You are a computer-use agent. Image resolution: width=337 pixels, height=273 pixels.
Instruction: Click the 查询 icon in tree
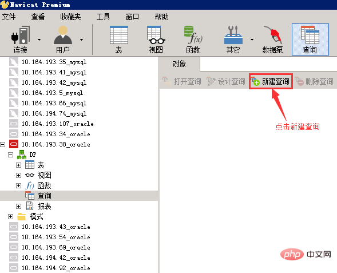click(30, 196)
